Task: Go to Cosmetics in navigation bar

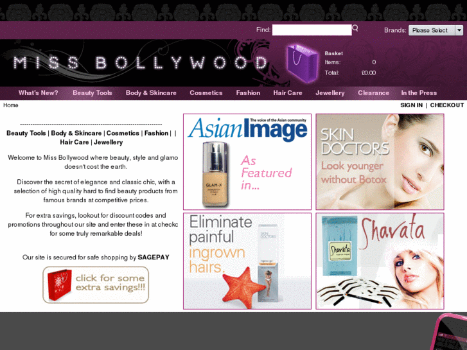Action: (x=206, y=93)
